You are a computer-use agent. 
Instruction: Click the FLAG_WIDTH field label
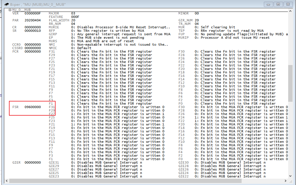59,20
